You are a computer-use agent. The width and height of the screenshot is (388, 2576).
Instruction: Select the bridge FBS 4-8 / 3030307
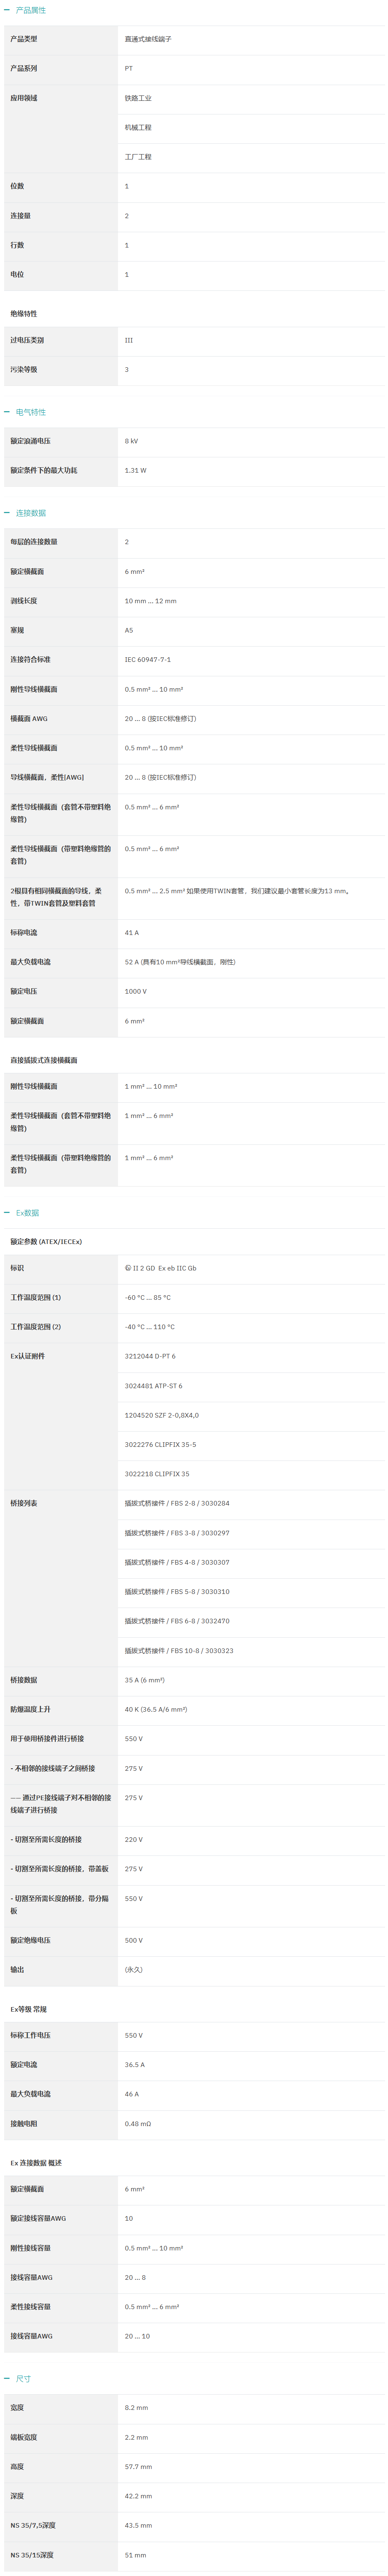pos(177,1562)
